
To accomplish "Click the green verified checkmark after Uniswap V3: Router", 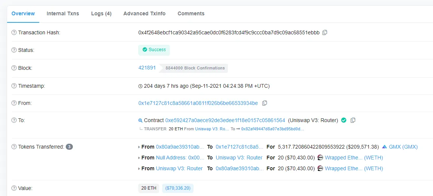I will click(x=344, y=120).
